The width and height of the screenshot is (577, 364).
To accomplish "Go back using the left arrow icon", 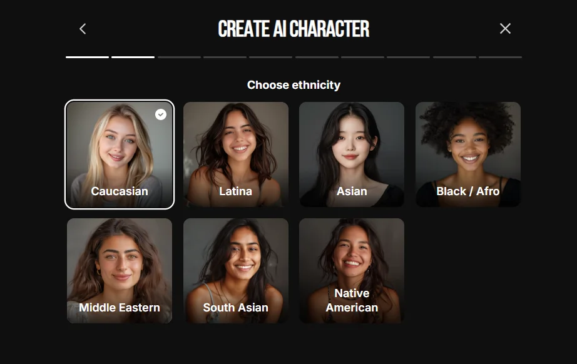I will (x=83, y=29).
